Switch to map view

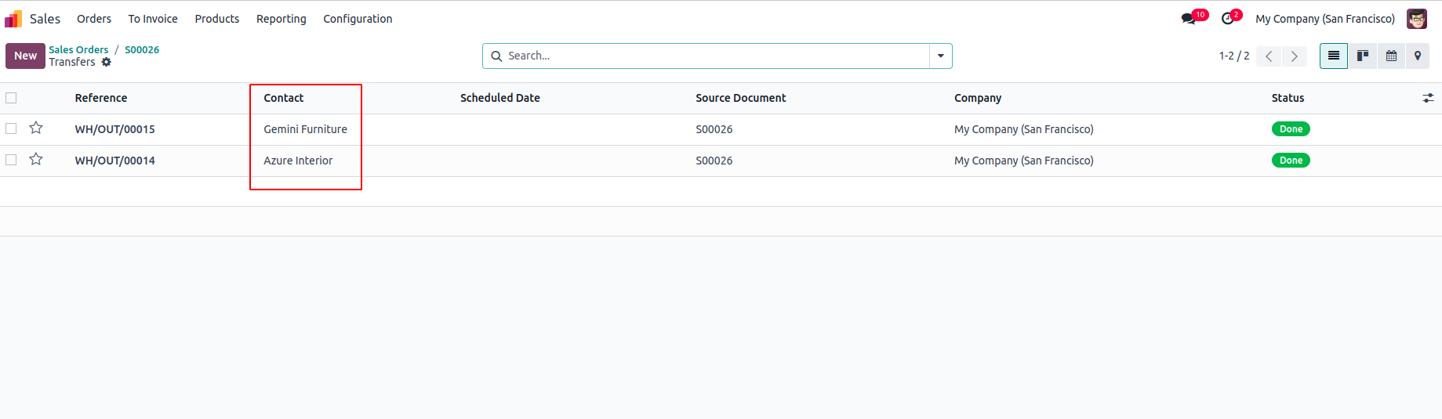click(1418, 56)
